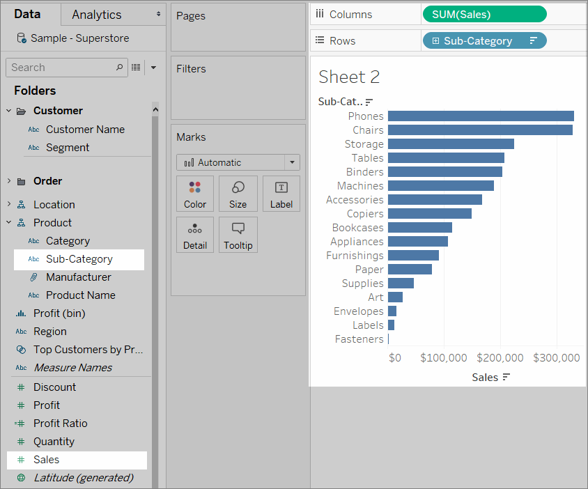Open the Tooltip editor from the Marks card
This screenshot has height=489, width=588.
coord(238,235)
